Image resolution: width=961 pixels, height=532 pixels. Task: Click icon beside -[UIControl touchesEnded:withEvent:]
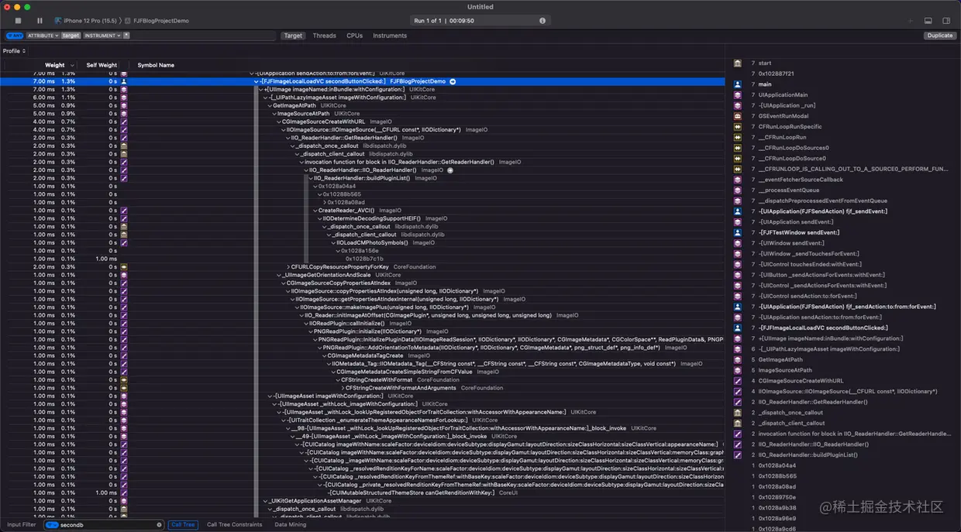point(738,264)
